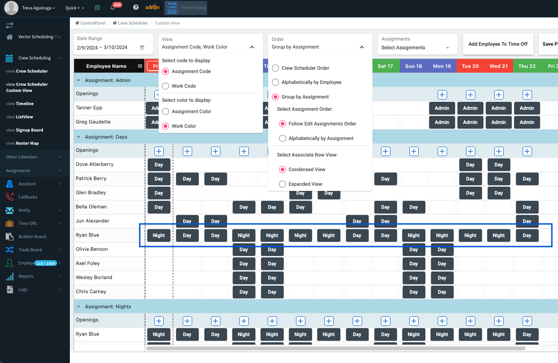The height and width of the screenshot is (363, 558).
Task: Click the Reports bar chart icon
Action: point(9,276)
